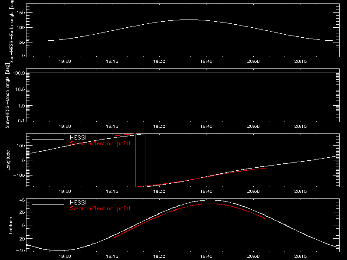
Task: Click the 100 tick on Longitude plot
Action: click(21, 146)
